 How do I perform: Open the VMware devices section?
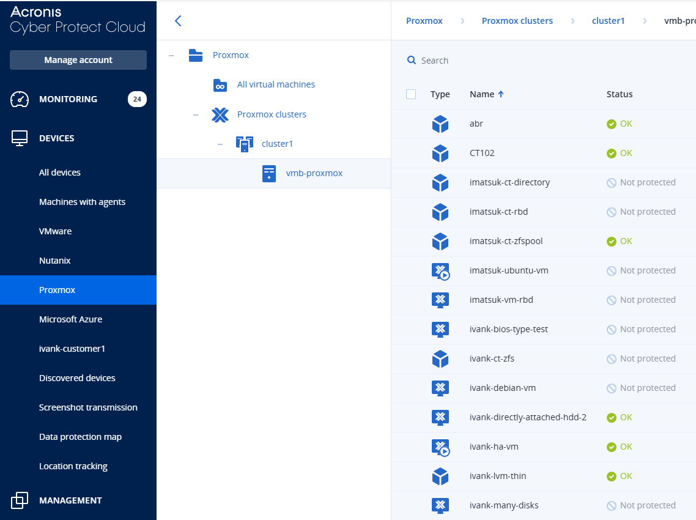56,231
